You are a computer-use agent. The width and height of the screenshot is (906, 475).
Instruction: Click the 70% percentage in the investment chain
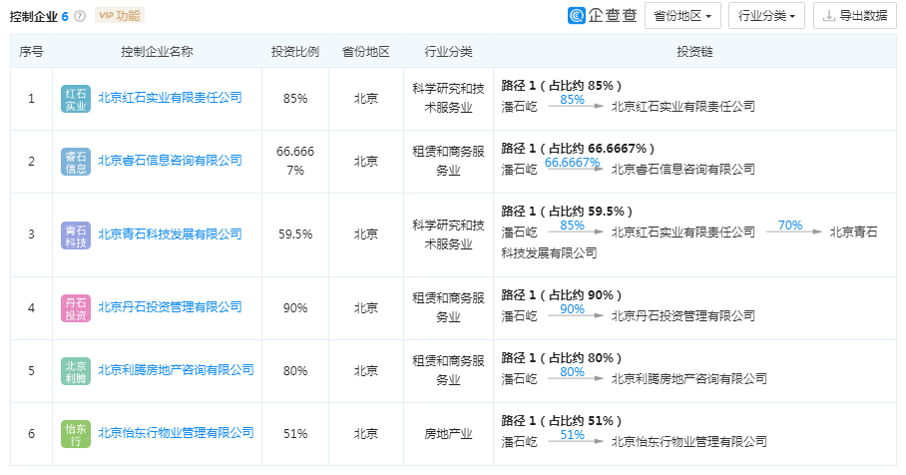tap(790, 226)
